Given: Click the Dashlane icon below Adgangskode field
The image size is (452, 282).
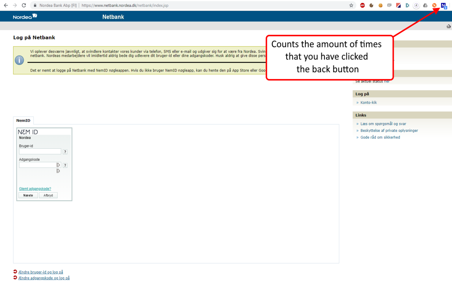Looking at the screenshot, I should coord(58,171).
